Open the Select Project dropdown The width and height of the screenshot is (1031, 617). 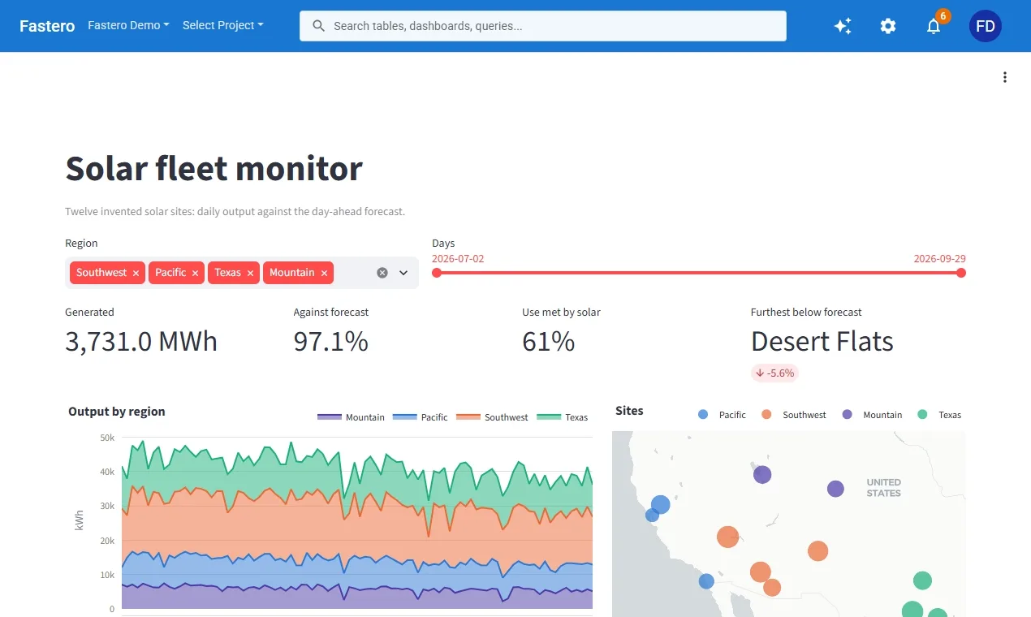(222, 25)
